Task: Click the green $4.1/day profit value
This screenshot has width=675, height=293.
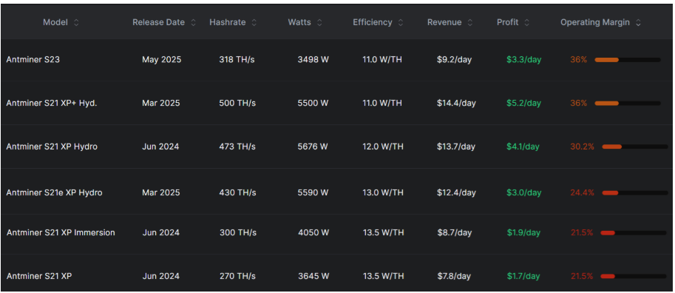Action: pos(523,147)
